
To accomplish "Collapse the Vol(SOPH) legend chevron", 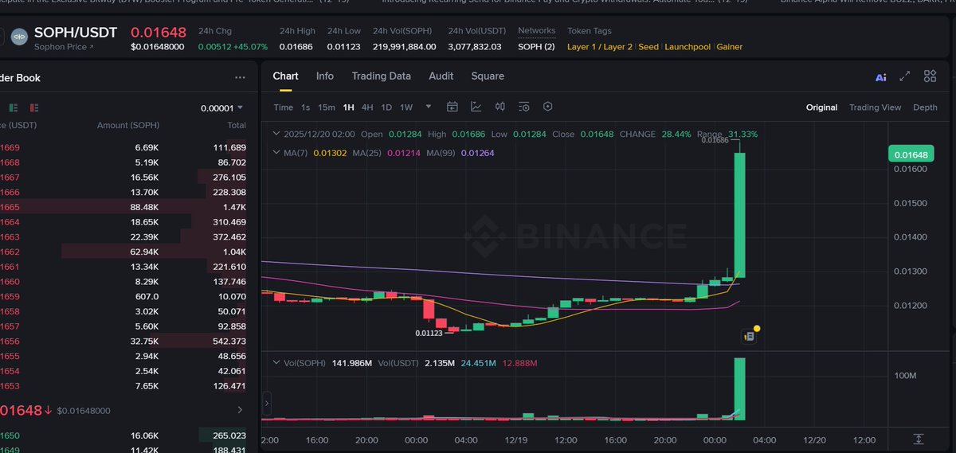I will pos(276,363).
